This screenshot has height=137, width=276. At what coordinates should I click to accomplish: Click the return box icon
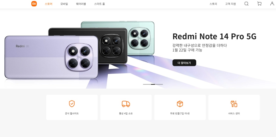pos(180,104)
